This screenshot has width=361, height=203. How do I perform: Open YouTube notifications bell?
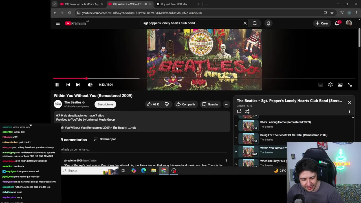coord(337,23)
